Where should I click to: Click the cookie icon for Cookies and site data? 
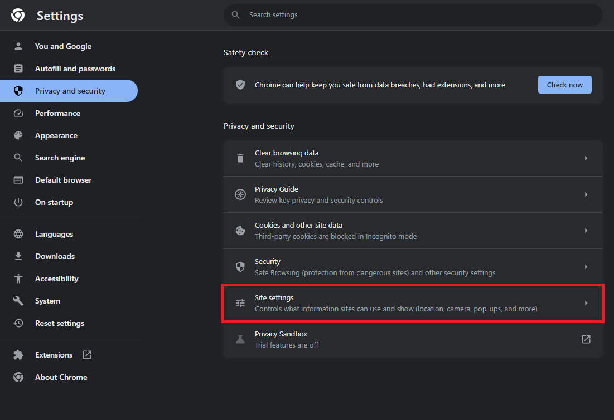(240, 231)
